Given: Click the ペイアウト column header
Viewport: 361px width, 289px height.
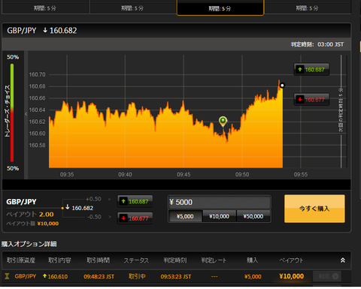Looking at the screenshot, I should click(291, 260).
